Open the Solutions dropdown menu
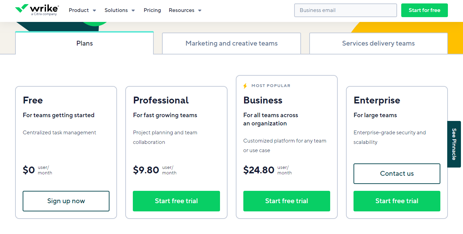The image size is (463, 234). click(120, 10)
